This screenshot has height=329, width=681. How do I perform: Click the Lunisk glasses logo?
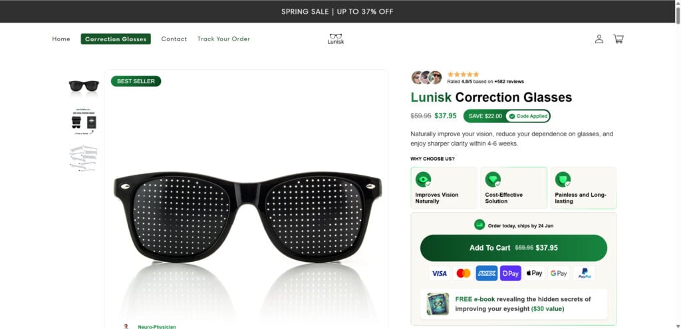[x=336, y=39]
